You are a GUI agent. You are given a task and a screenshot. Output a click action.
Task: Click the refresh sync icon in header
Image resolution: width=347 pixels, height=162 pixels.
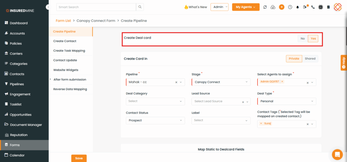[x=265, y=7]
